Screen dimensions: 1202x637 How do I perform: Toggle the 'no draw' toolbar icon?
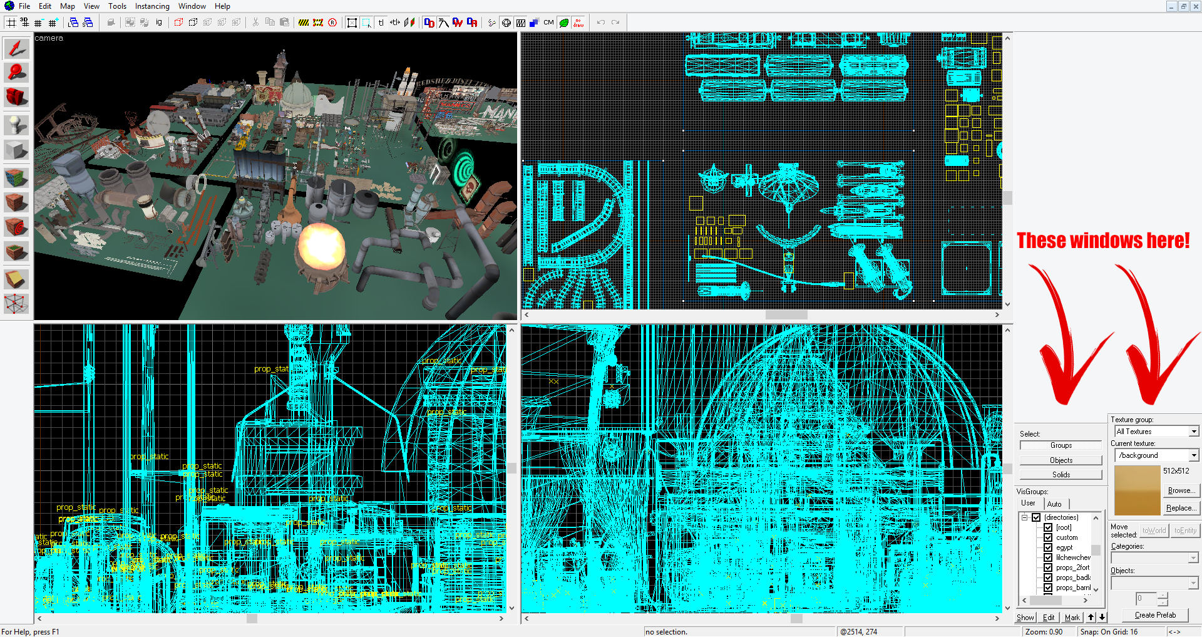point(578,23)
